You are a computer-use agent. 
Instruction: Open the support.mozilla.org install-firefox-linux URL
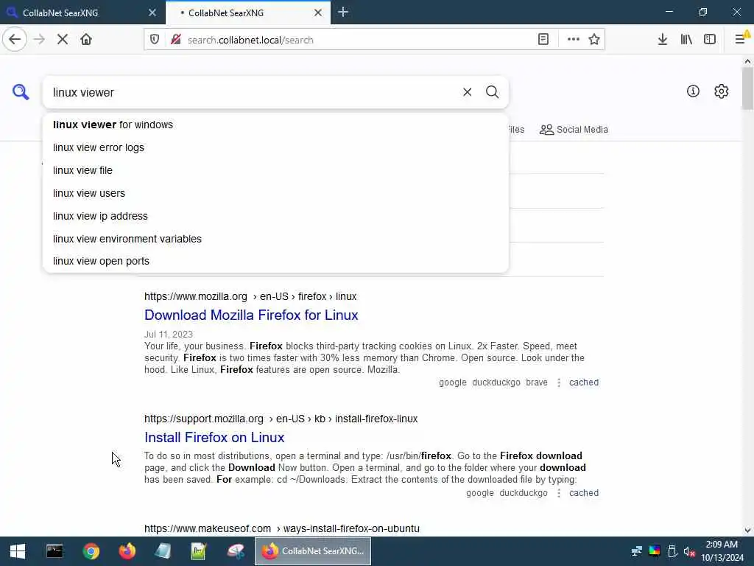(281, 419)
